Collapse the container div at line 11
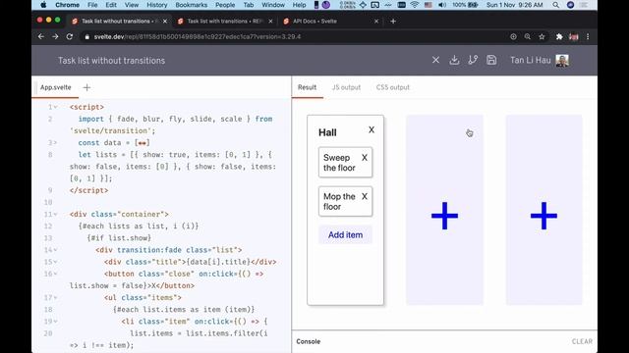Viewport: 629px width, 353px height. [56, 214]
